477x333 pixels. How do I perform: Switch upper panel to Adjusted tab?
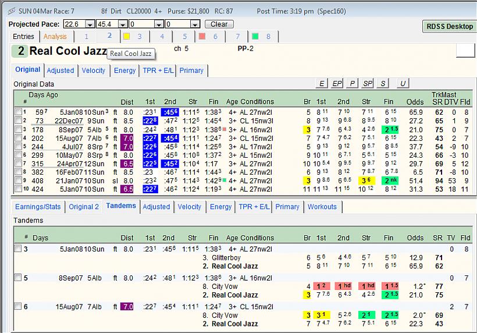(60, 70)
